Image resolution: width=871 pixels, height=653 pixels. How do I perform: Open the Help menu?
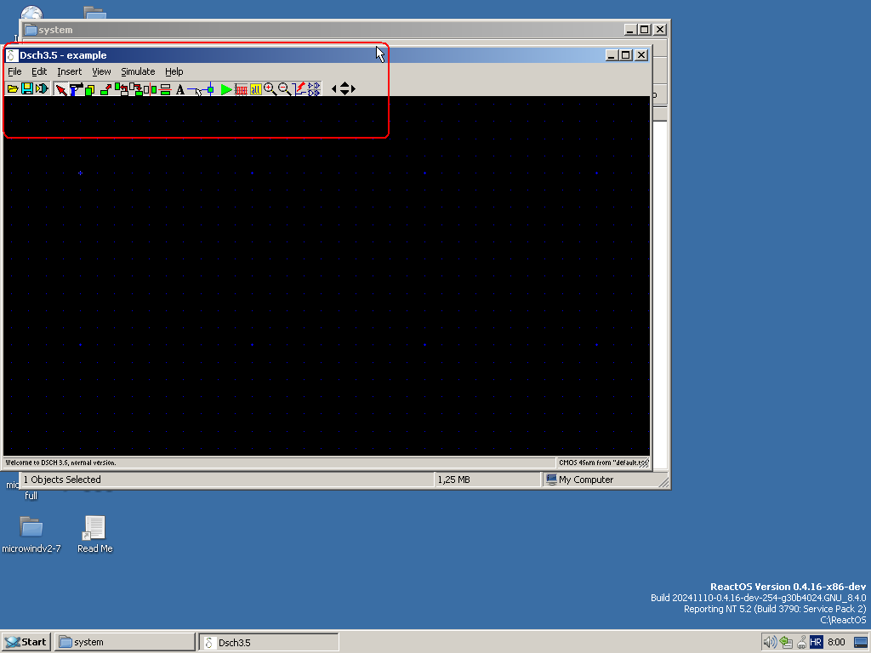(x=174, y=71)
